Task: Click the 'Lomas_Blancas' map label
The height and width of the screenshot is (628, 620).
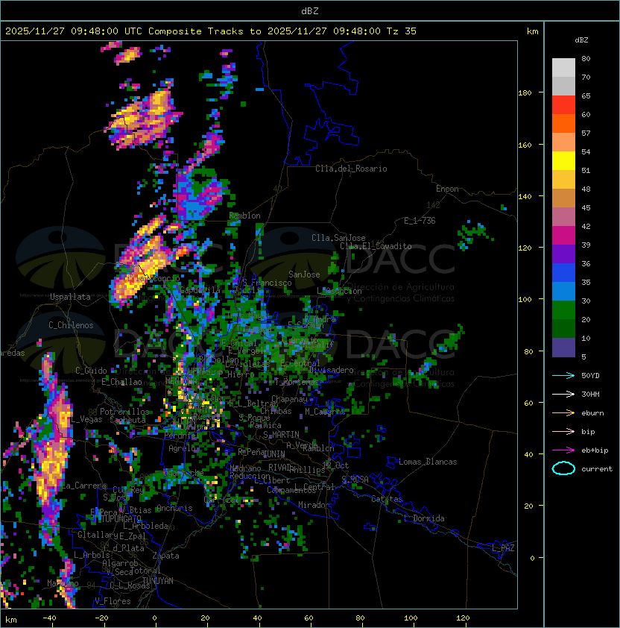Action: coord(428,462)
